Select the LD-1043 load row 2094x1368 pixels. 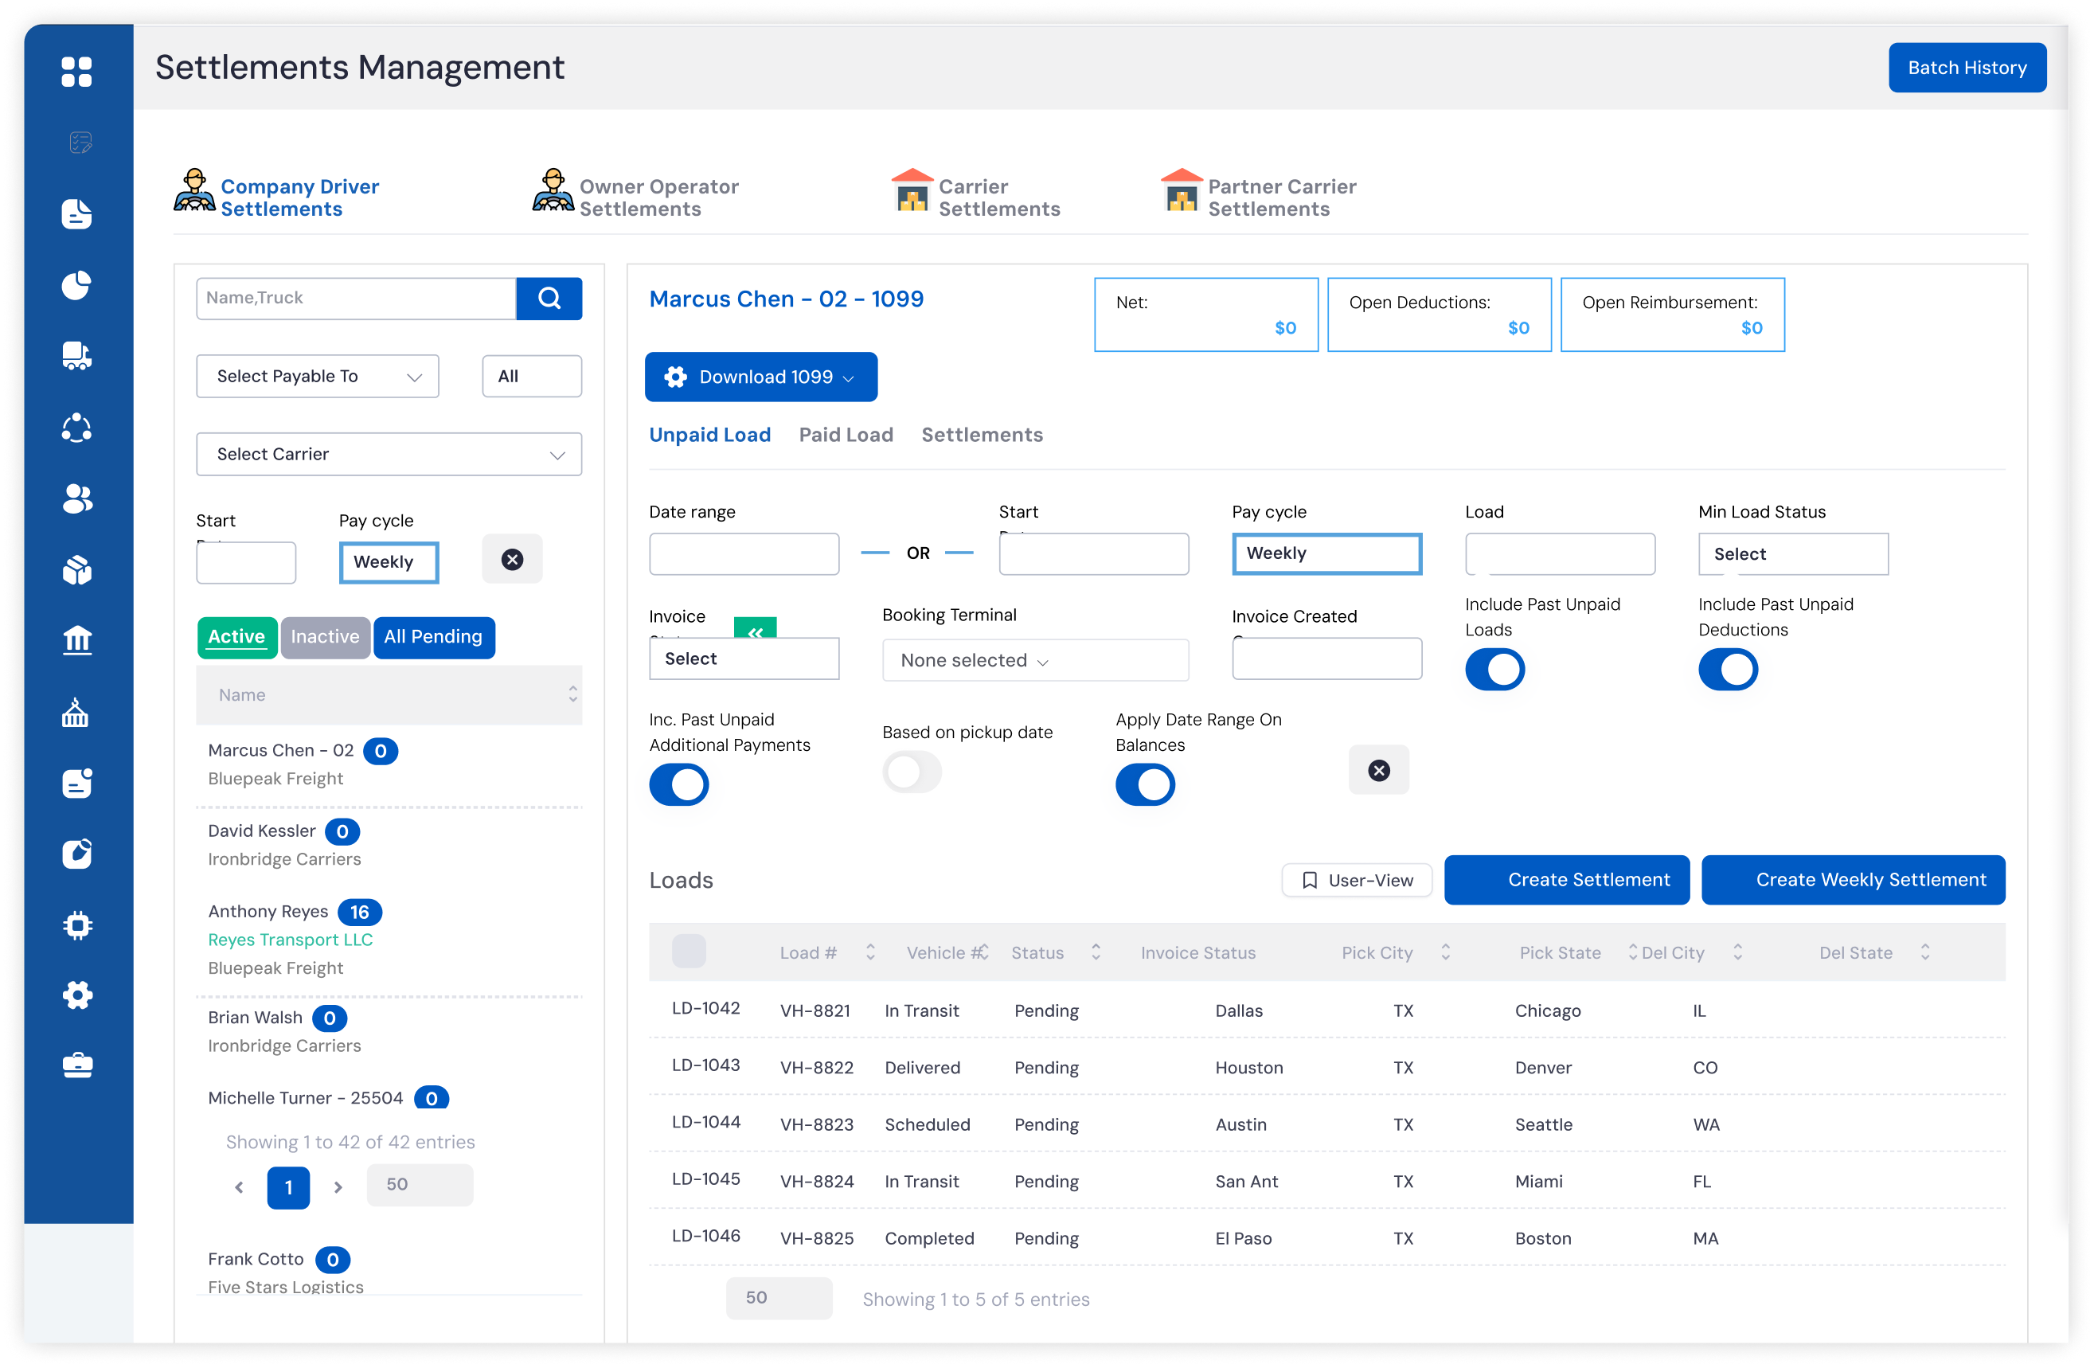1326,1066
